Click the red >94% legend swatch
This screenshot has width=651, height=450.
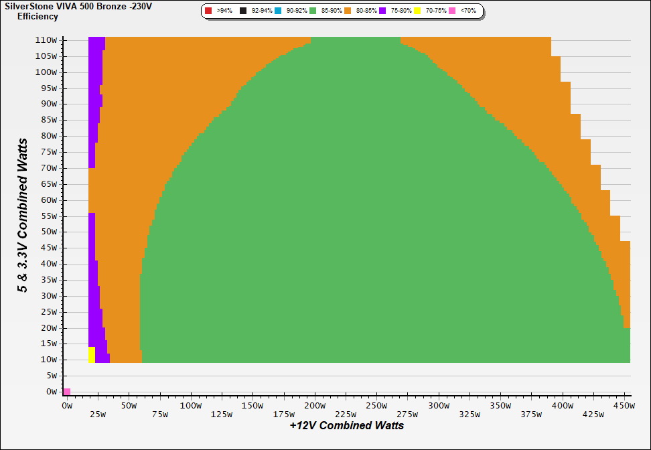point(208,11)
